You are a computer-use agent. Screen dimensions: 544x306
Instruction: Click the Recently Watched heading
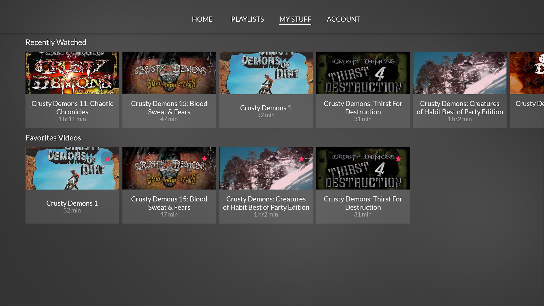[x=56, y=42]
